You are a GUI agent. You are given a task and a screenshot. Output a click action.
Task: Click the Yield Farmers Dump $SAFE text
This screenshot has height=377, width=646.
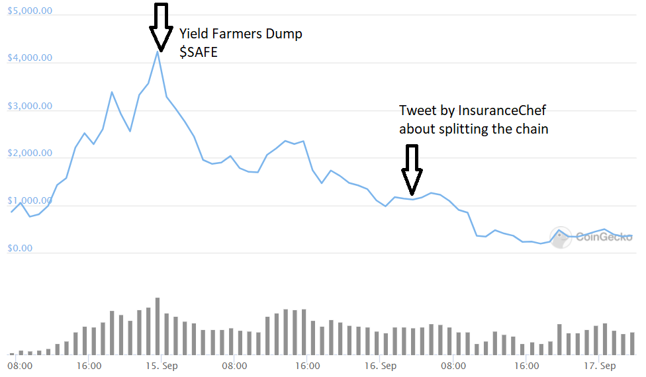241,43
